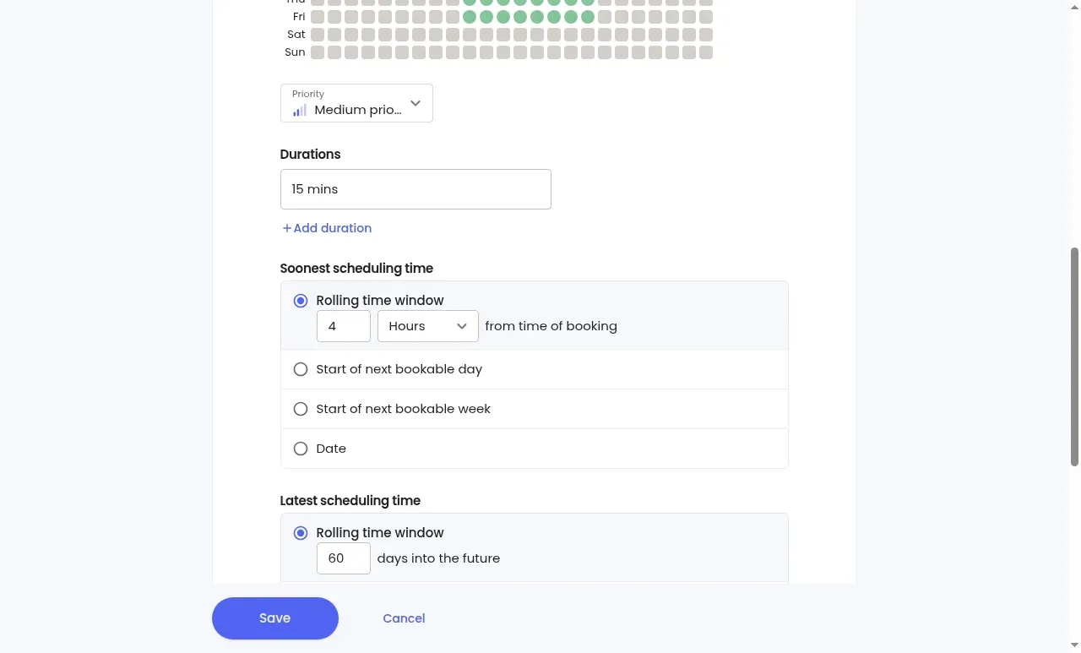
Task: Toggle the last green Friday availability slot
Action: point(588,17)
